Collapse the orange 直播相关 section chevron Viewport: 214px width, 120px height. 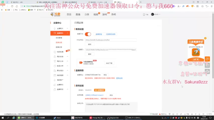[x=67, y=33]
